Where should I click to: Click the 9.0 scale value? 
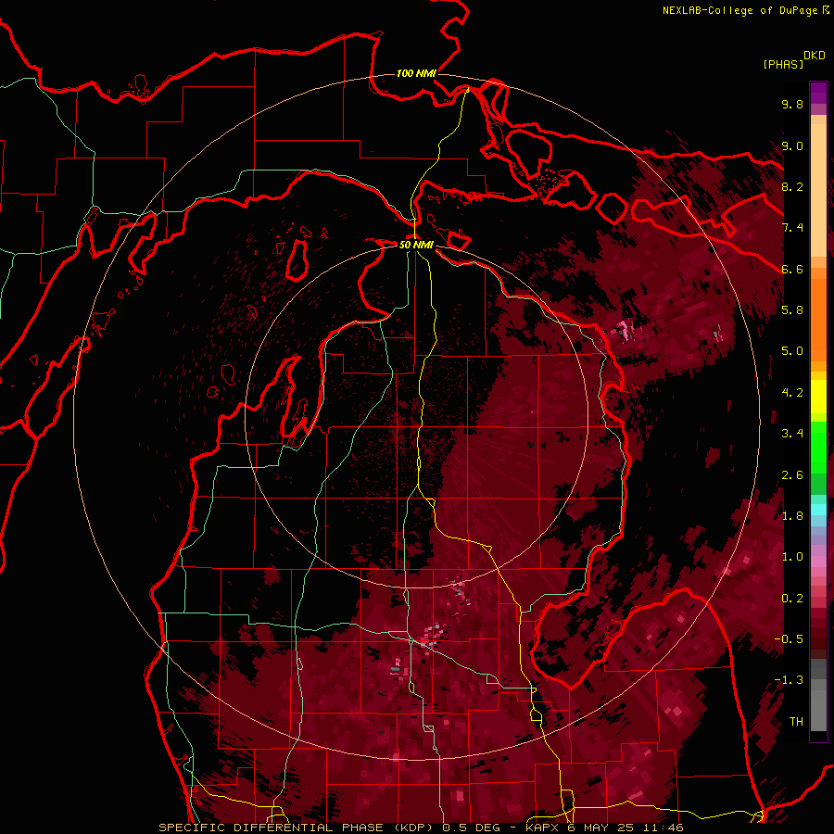[792, 145]
